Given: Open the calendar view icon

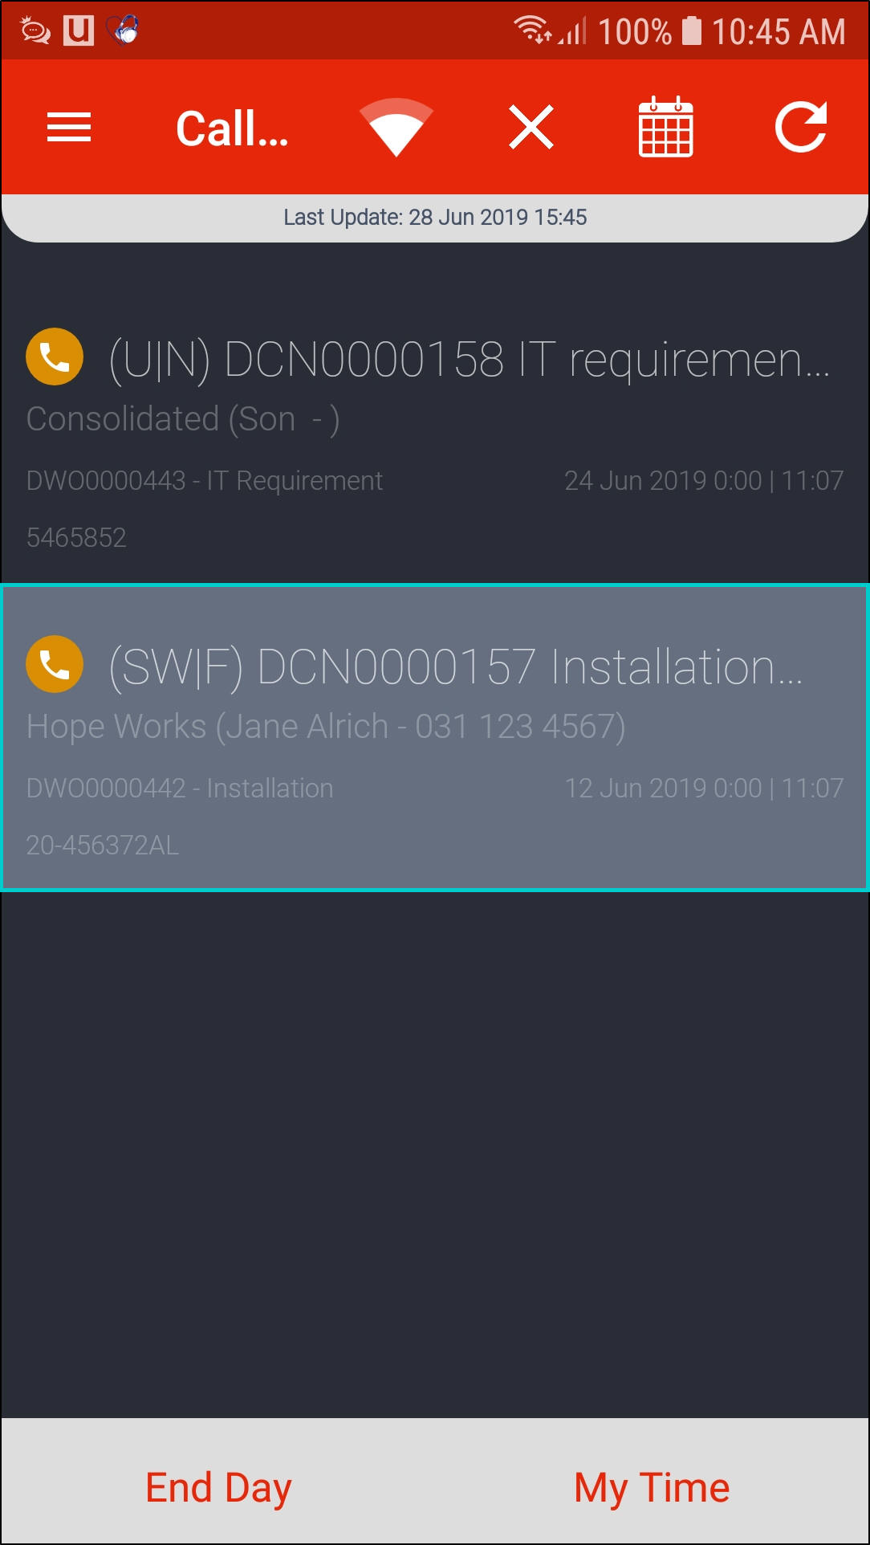Looking at the screenshot, I should click(665, 127).
